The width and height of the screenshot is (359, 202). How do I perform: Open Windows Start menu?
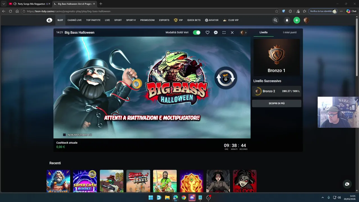pos(151,198)
